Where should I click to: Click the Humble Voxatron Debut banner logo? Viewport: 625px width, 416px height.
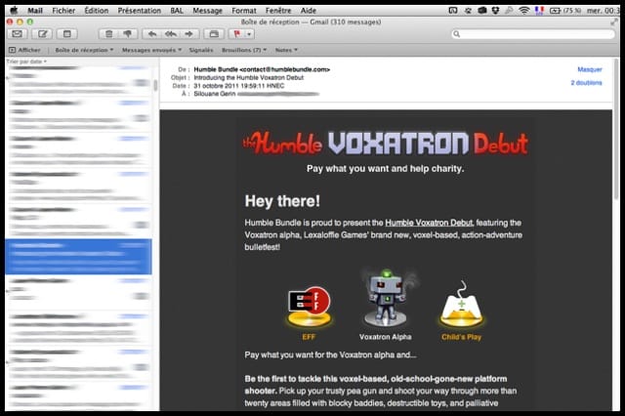[x=386, y=143]
